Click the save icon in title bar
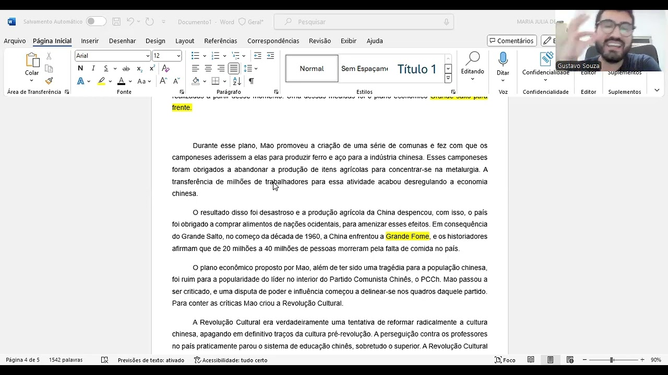 pyautogui.click(x=116, y=22)
